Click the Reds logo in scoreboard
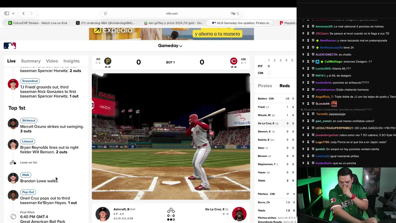This screenshot has width=396, height=223. point(234,61)
